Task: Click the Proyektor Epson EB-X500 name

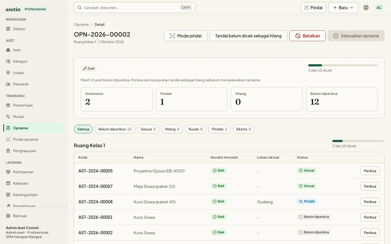Action: point(159,171)
